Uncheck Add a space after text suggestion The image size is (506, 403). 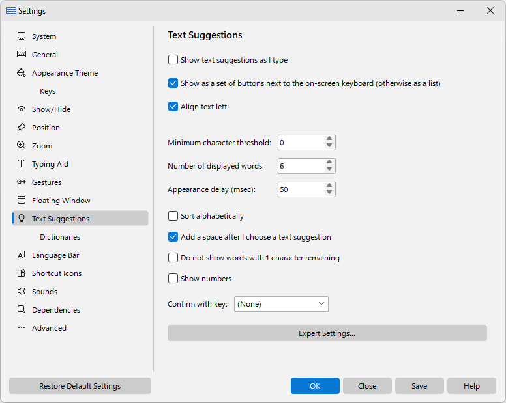173,237
